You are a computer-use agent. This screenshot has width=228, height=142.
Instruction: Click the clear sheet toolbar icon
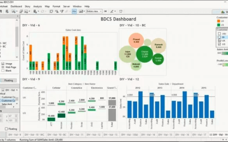pos(26,11)
